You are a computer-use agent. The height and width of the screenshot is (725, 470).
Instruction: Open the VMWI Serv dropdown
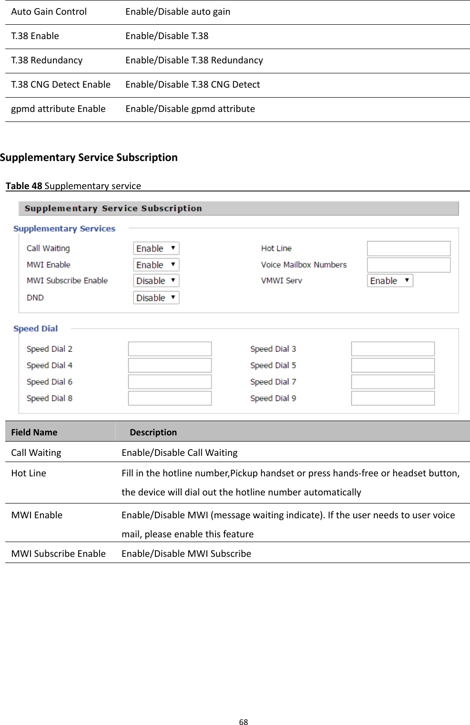point(389,281)
